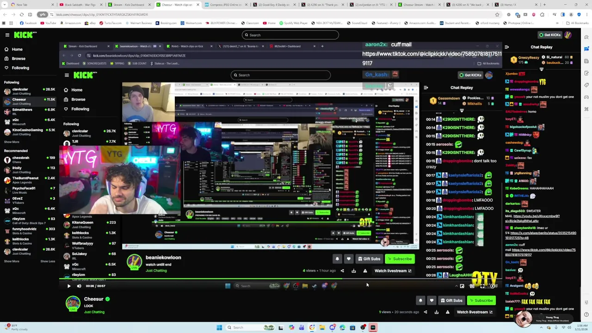This screenshot has width=592, height=333.
Task: Open Home in the Kick sidebar
Action: 17,49
